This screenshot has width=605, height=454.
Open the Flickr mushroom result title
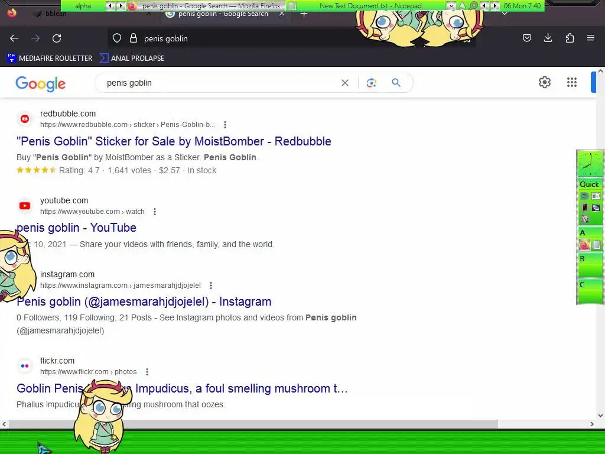click(x=182, y=388)
